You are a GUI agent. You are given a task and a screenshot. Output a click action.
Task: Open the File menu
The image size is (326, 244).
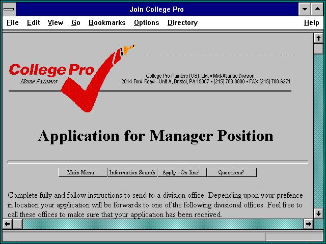point(12,22)
